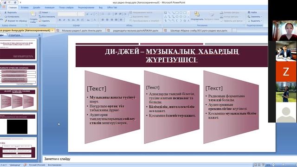Click the Redo icon in quick access toolbar

pos(15,2)
